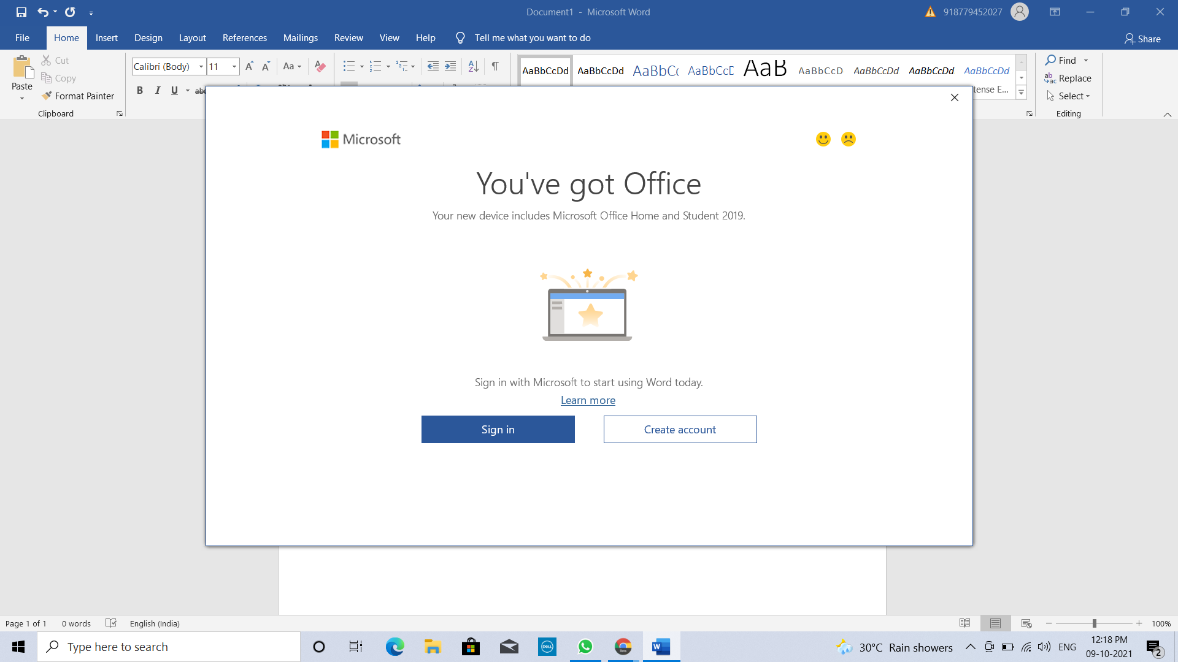Screen dimensions: 1178x662
Task: Click the Show/Hide paragraph marks icon
Action: [495, 66]
